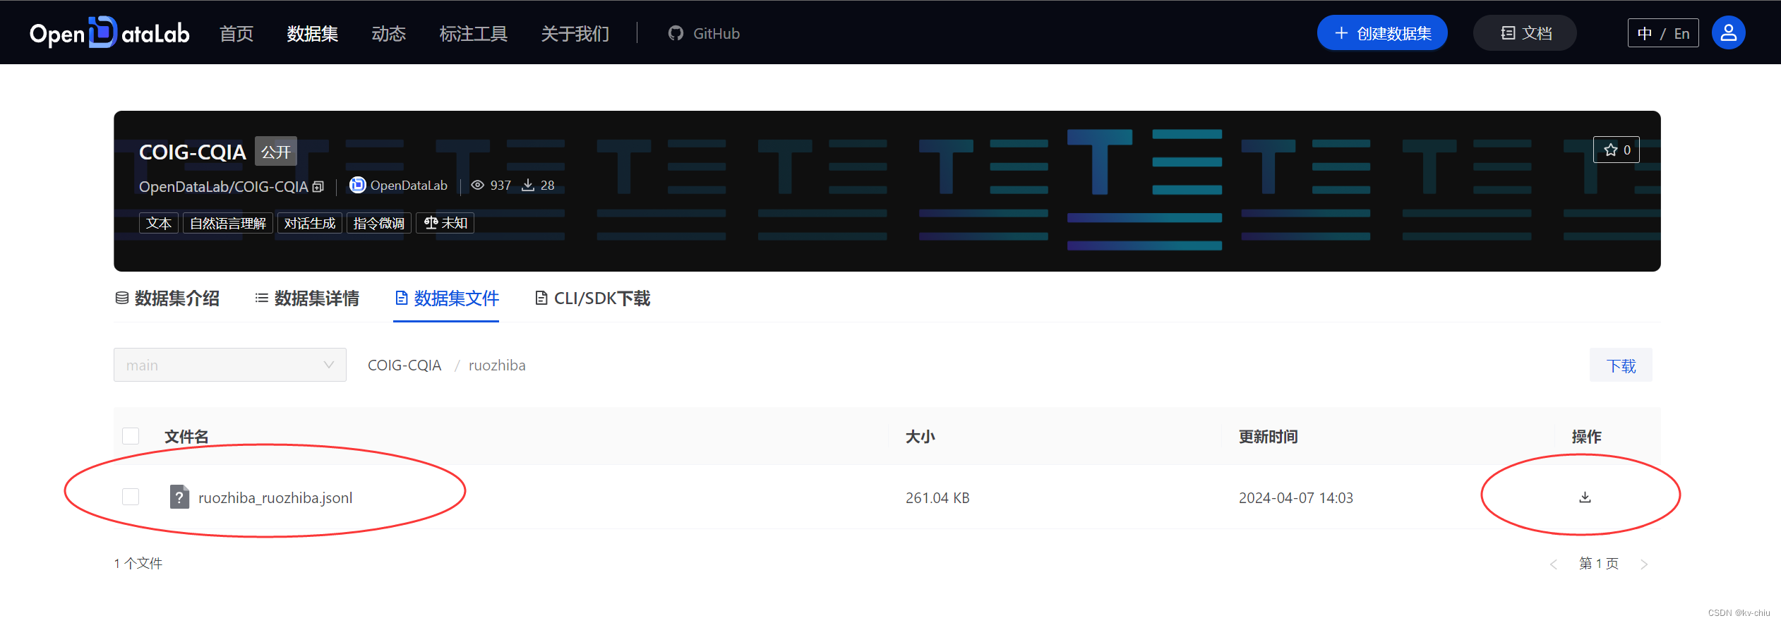Click the 1 个文件 count text
This screenshot has width=1781, height=623.
coord(138,563)
